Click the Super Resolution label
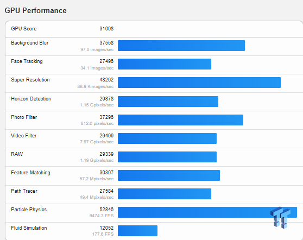Image resolution: width=303 pixels, height=240 pixels. click(30, 80)
